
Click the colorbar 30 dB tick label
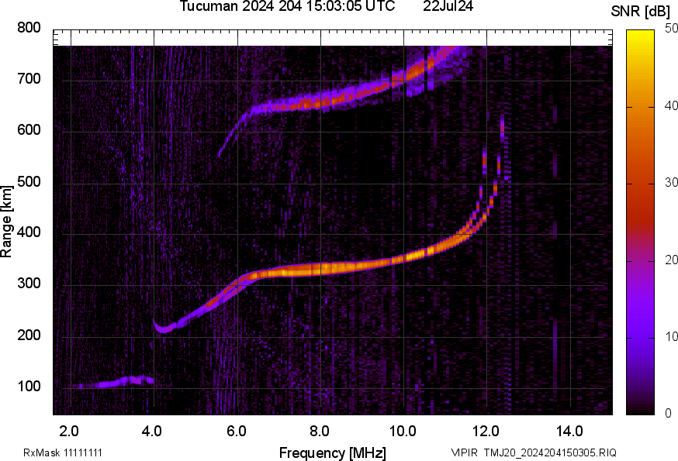pyautogui.click(x=671, y=182)
